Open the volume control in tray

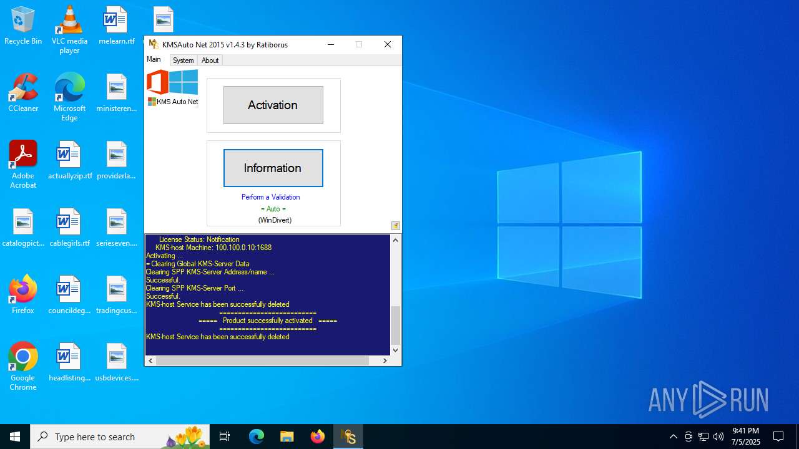tap(718, 437)
